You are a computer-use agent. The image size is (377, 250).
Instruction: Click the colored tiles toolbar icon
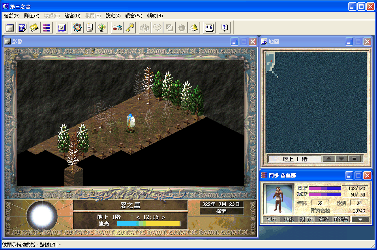pos(117,28)
